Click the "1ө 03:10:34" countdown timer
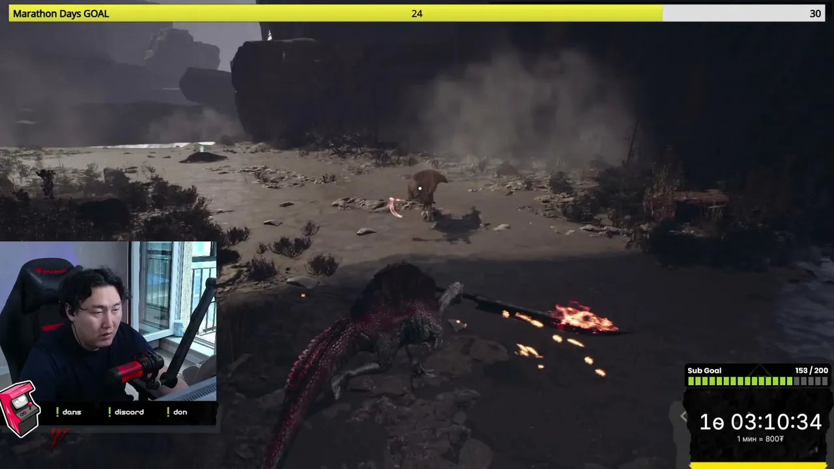The width and height of the screenshot is (834, 469). tap(760, 422)
